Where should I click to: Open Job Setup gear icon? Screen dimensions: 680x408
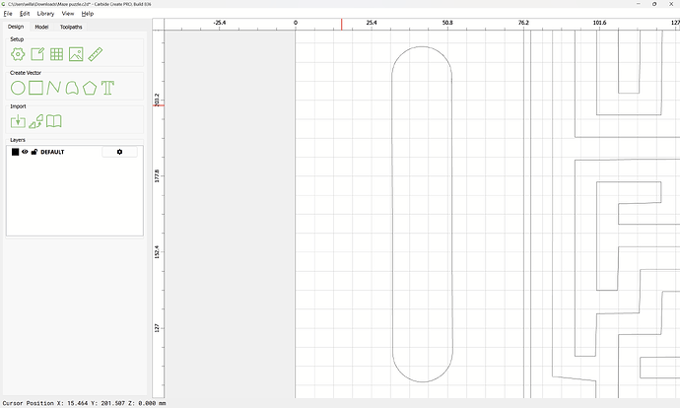(18, 54)
